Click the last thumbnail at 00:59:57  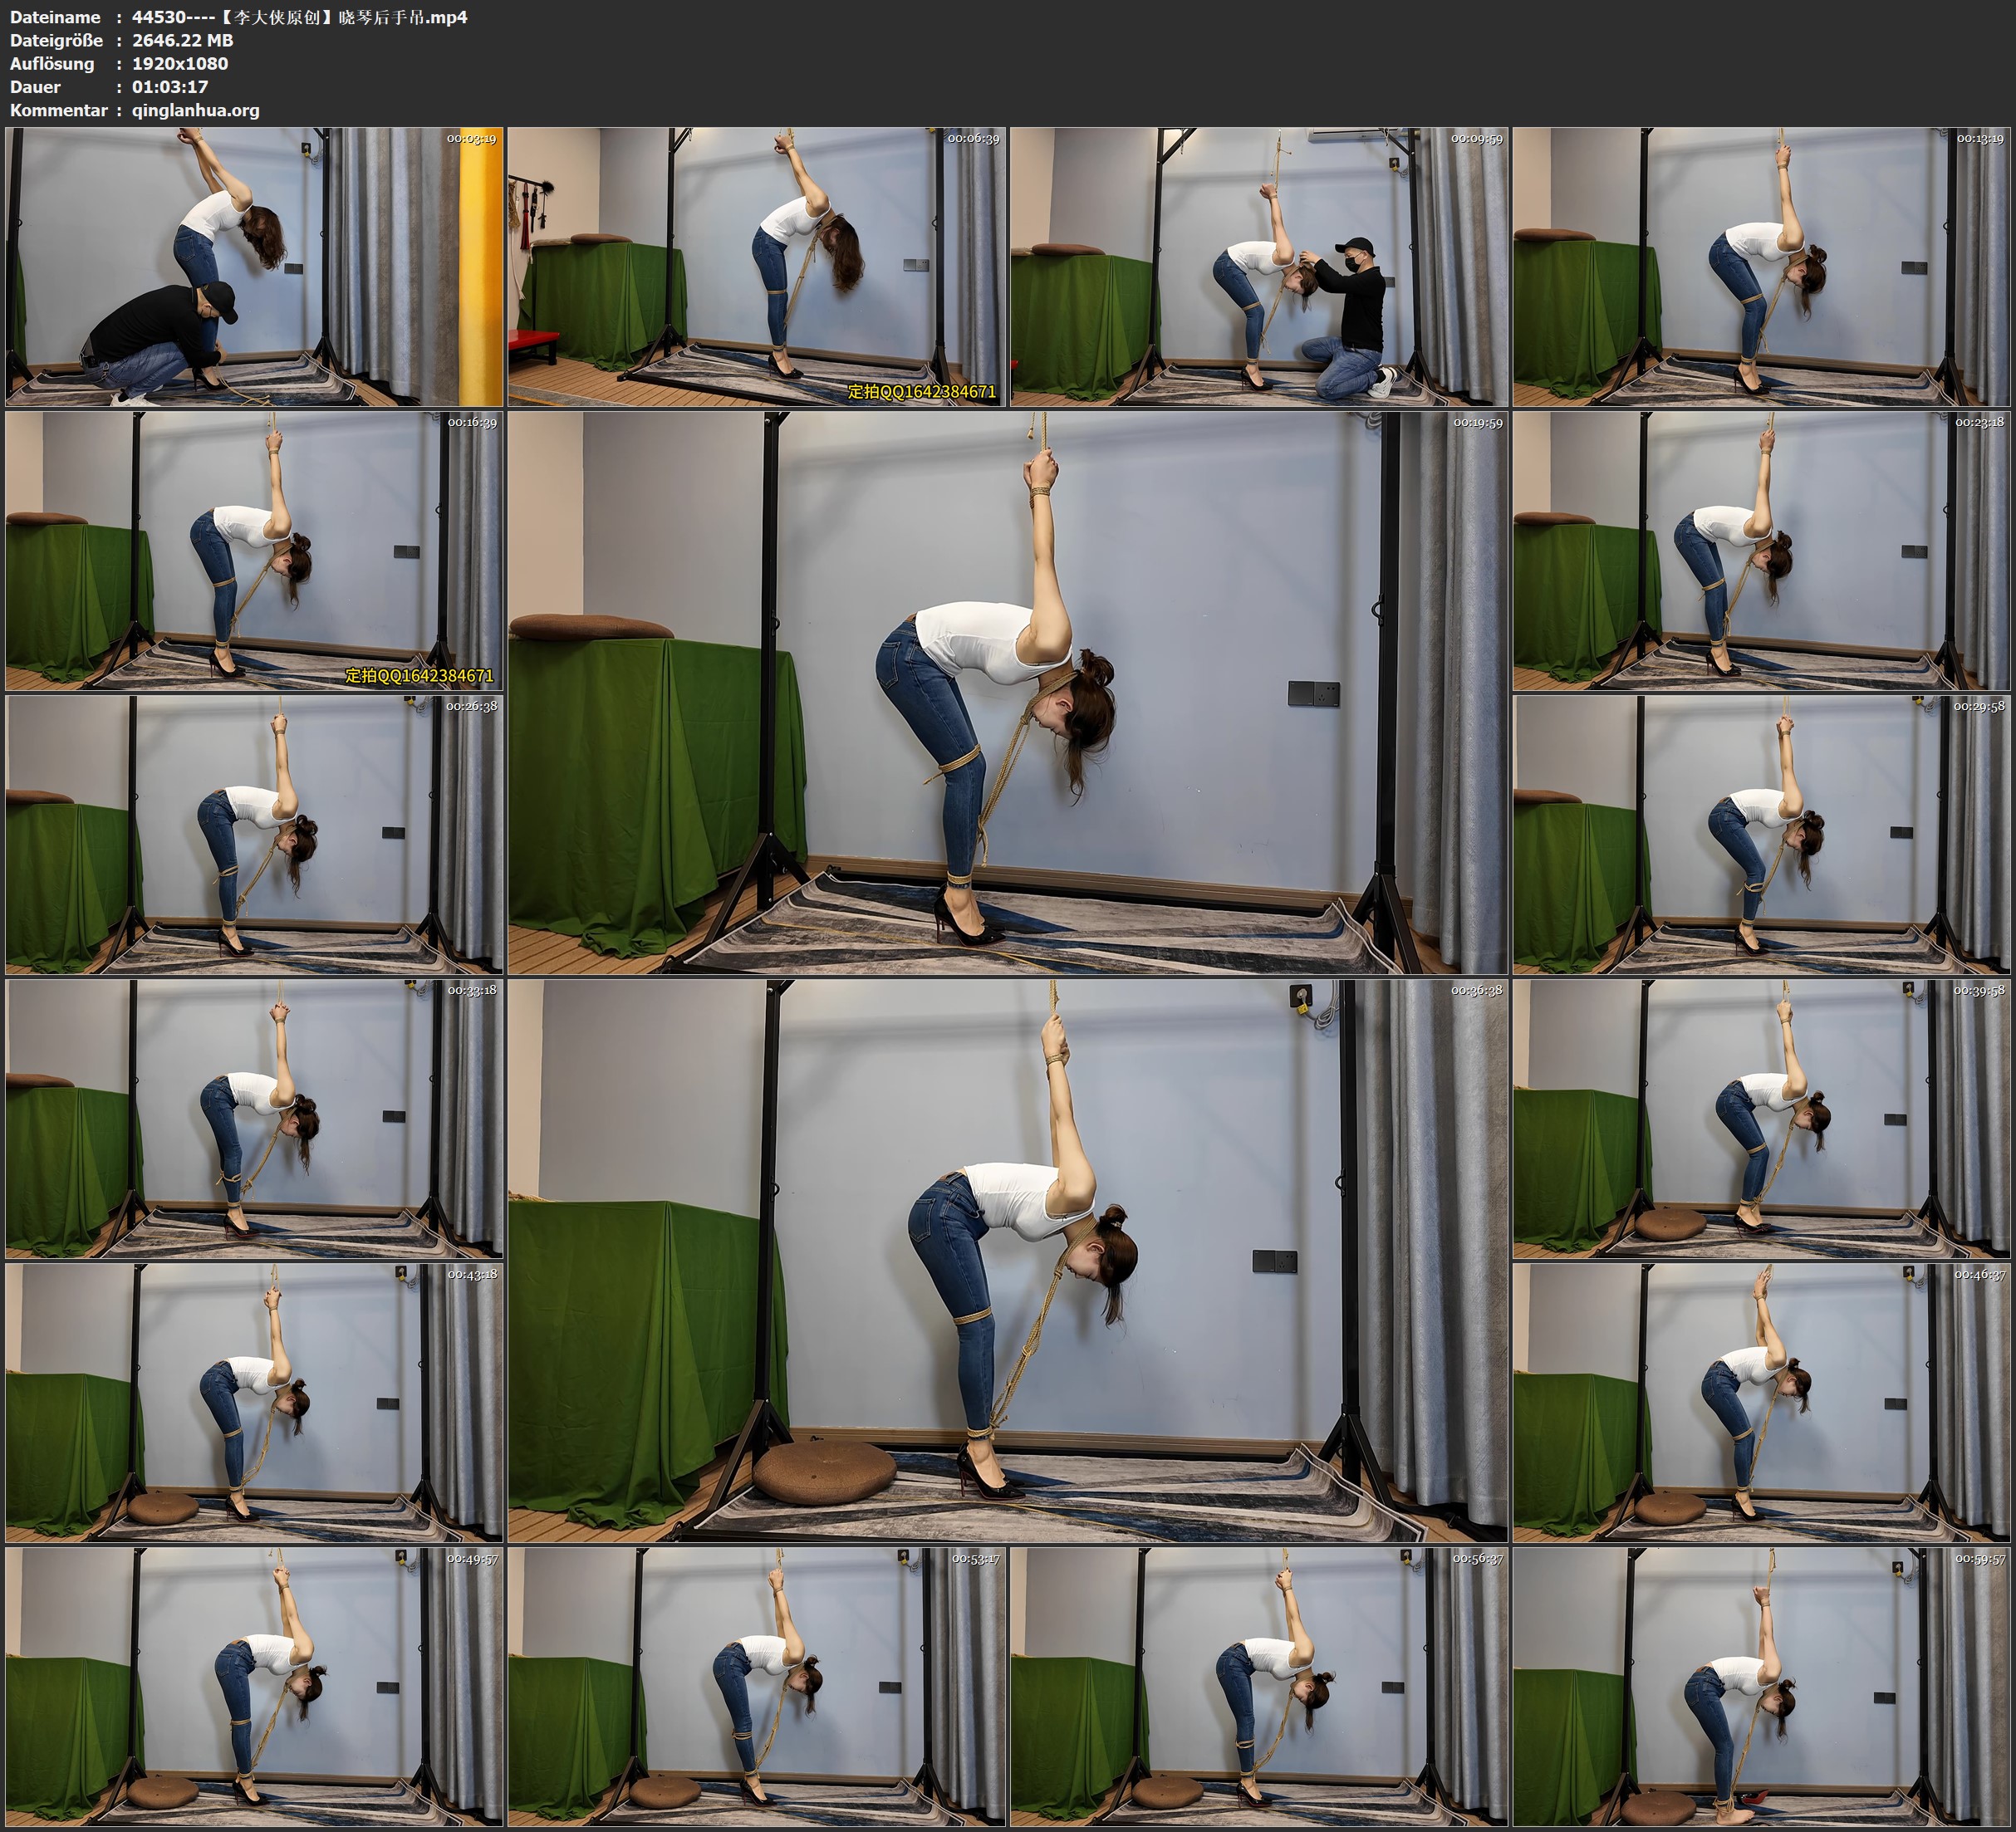(x=1760, y=1686)
